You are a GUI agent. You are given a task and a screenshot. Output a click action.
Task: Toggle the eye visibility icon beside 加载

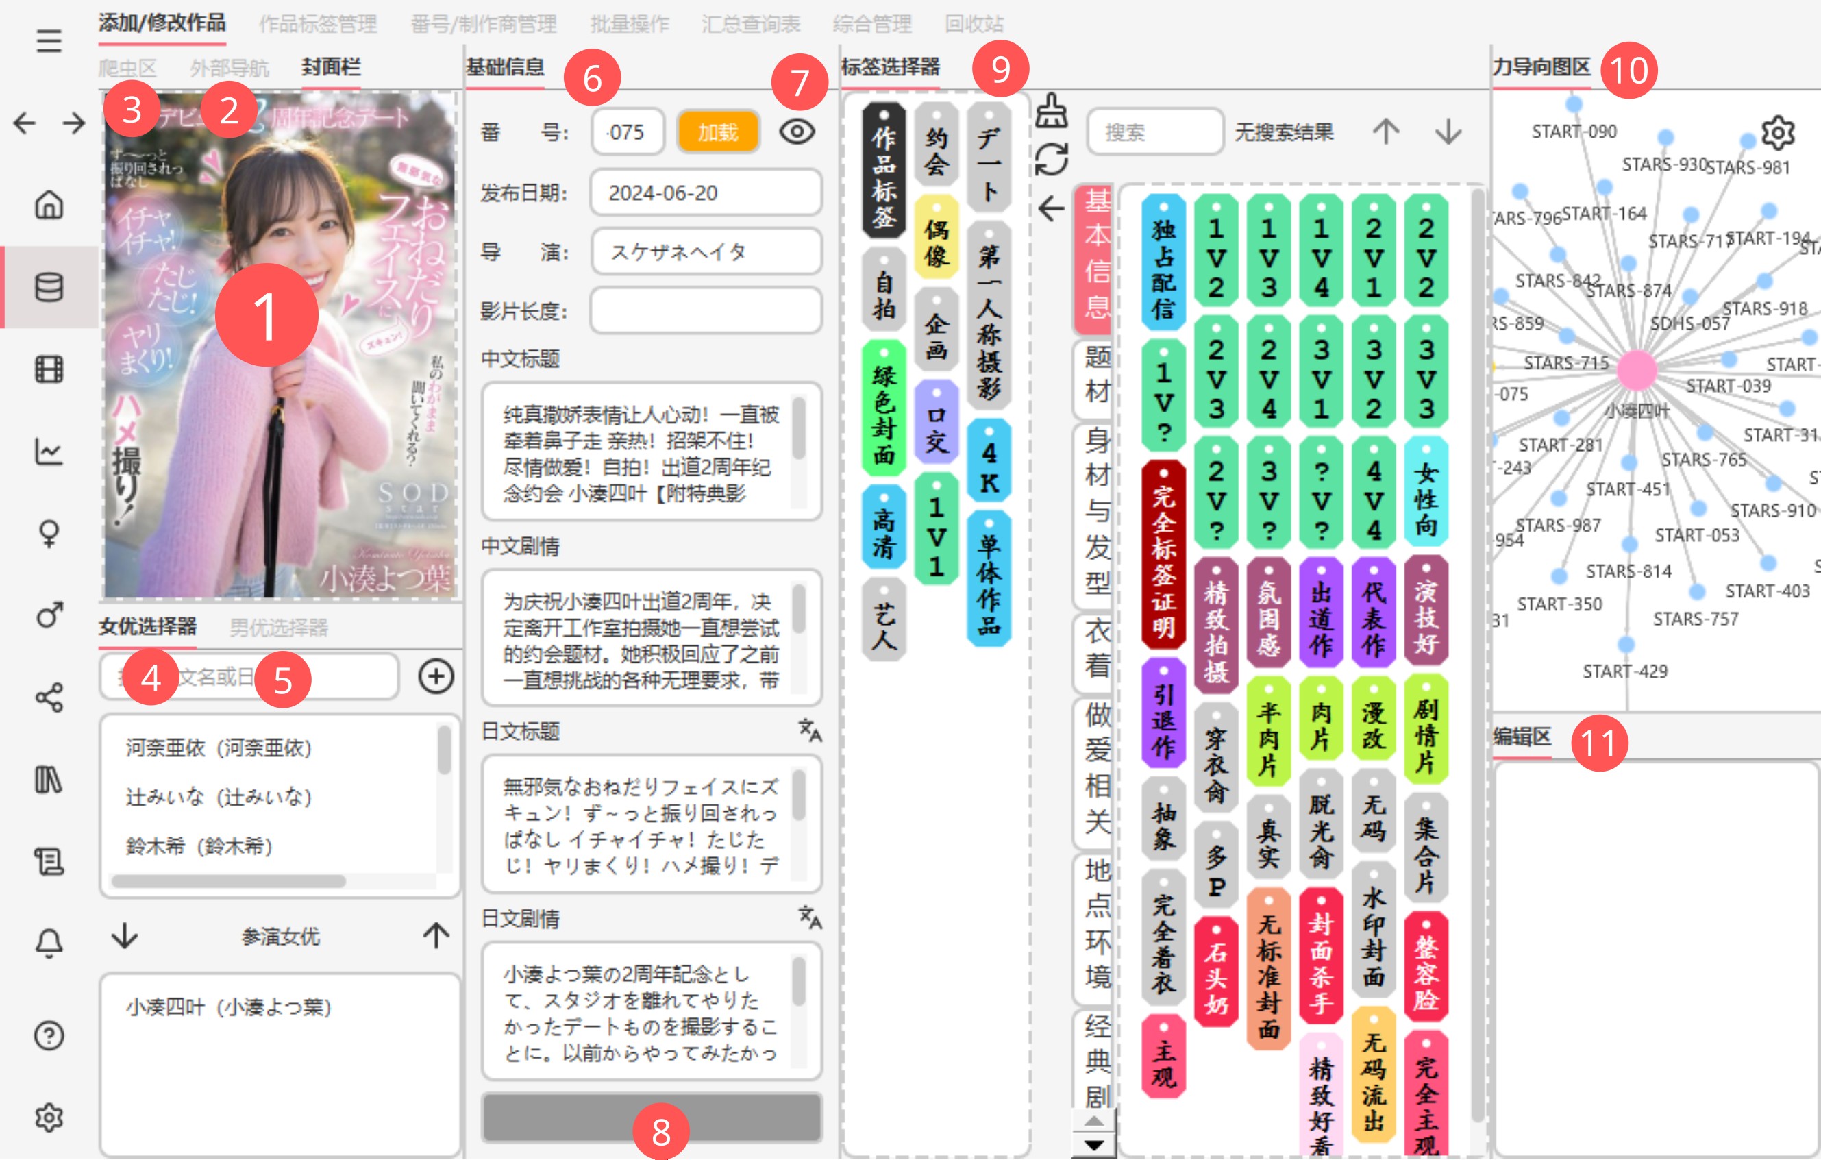797,132
